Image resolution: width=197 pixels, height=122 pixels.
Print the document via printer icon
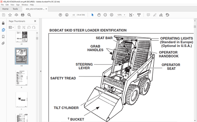tap(23, 15)
